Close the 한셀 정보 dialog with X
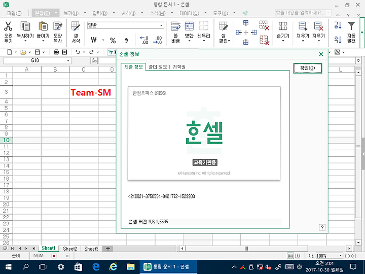Image resolution: width=365 pixels, height=274 pixels. tap(321, 54)
